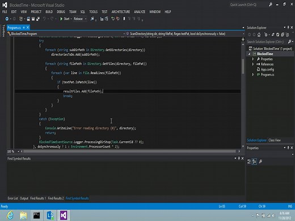Open Internet Explorer from the taskbar

10,215
